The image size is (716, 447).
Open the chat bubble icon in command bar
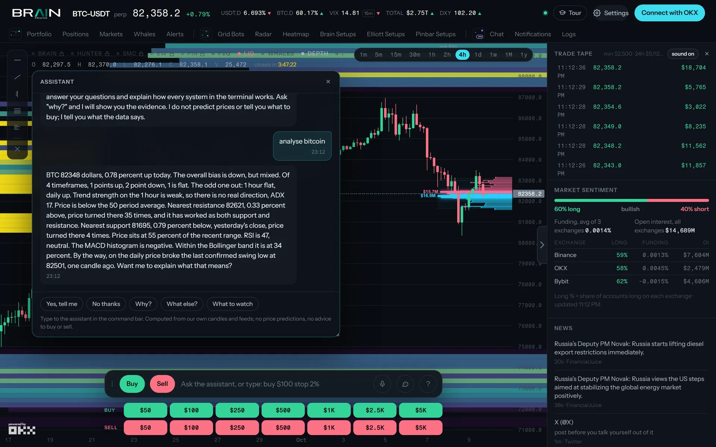pos(405,384)
